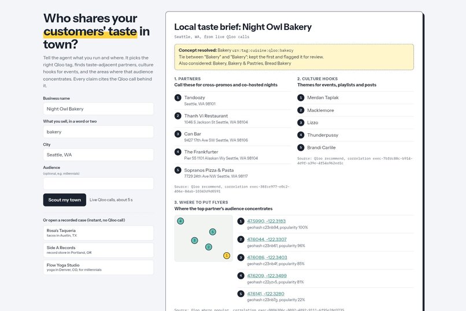Click number badge beside Merdan Taplak
Screen dimensions: 466x311
[x=301, y=98]
